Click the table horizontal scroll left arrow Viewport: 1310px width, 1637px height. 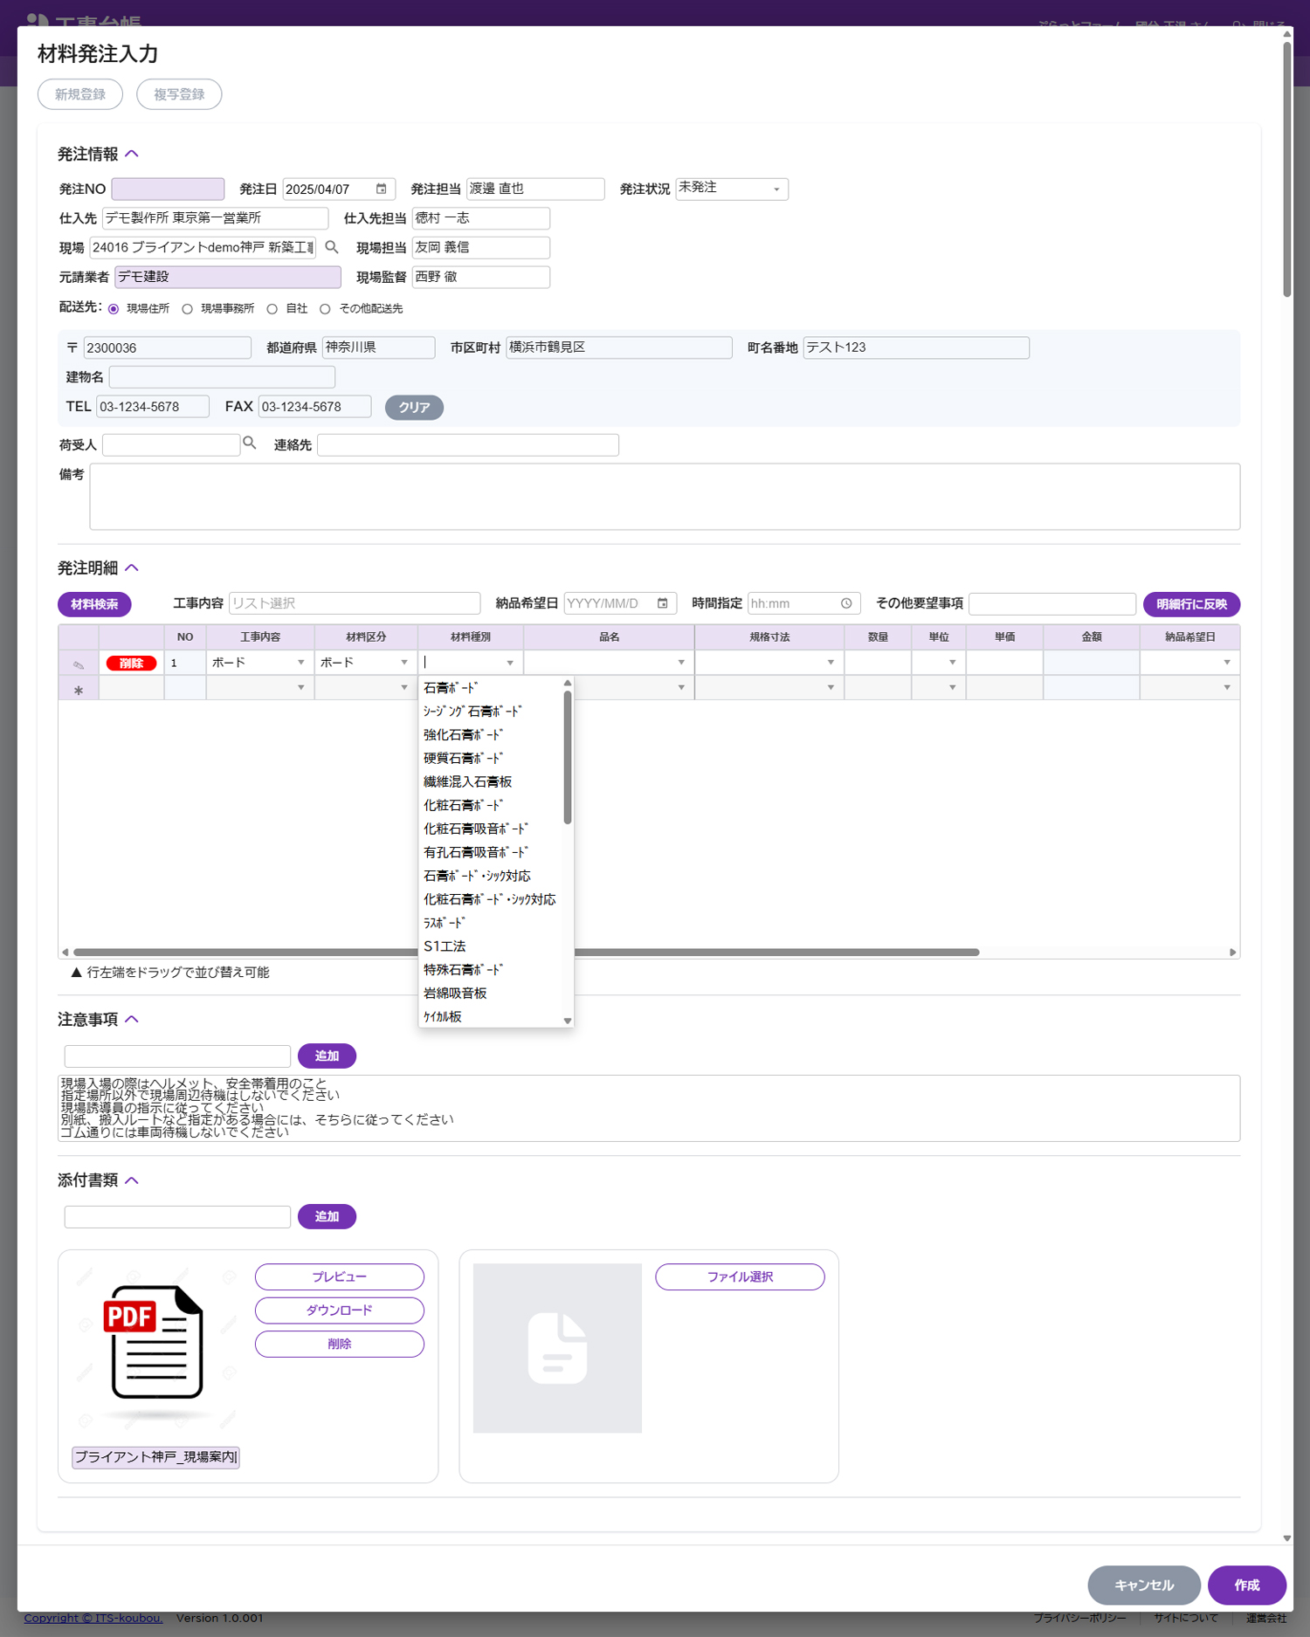(65, 952)
